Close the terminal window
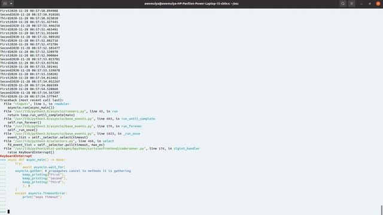Screen dimensions: 383x215 pyautogui.click(x=378, y=4)
